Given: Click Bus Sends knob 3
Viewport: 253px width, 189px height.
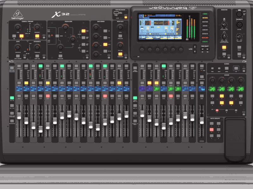Looking at the screenshot, I should click(x=96, y=46).
